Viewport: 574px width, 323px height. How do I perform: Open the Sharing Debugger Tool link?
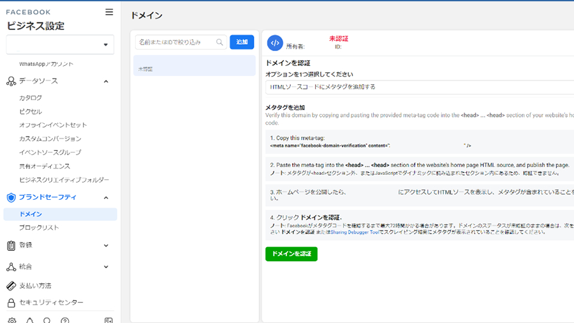point(355,232)
